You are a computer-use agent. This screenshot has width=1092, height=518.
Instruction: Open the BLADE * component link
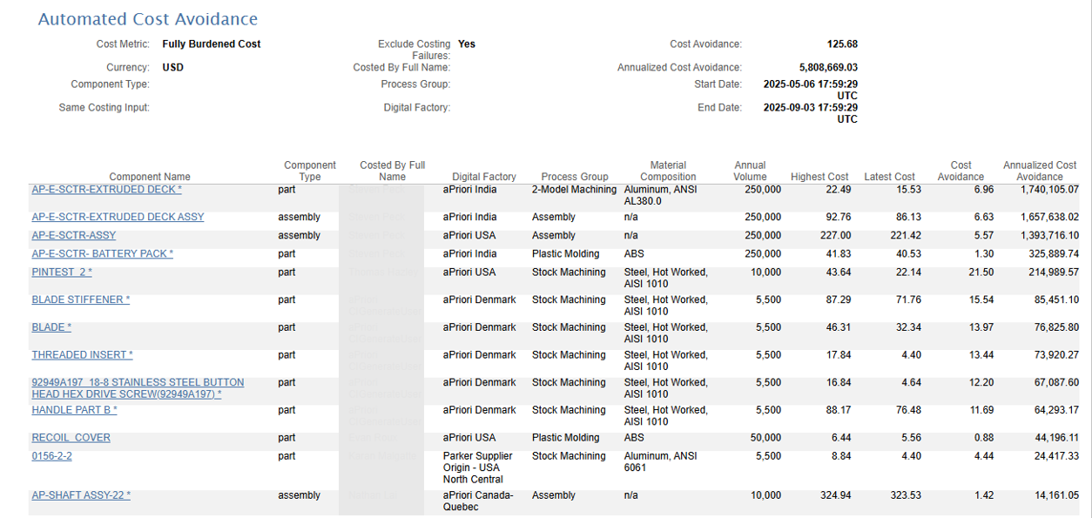point(51,327)
